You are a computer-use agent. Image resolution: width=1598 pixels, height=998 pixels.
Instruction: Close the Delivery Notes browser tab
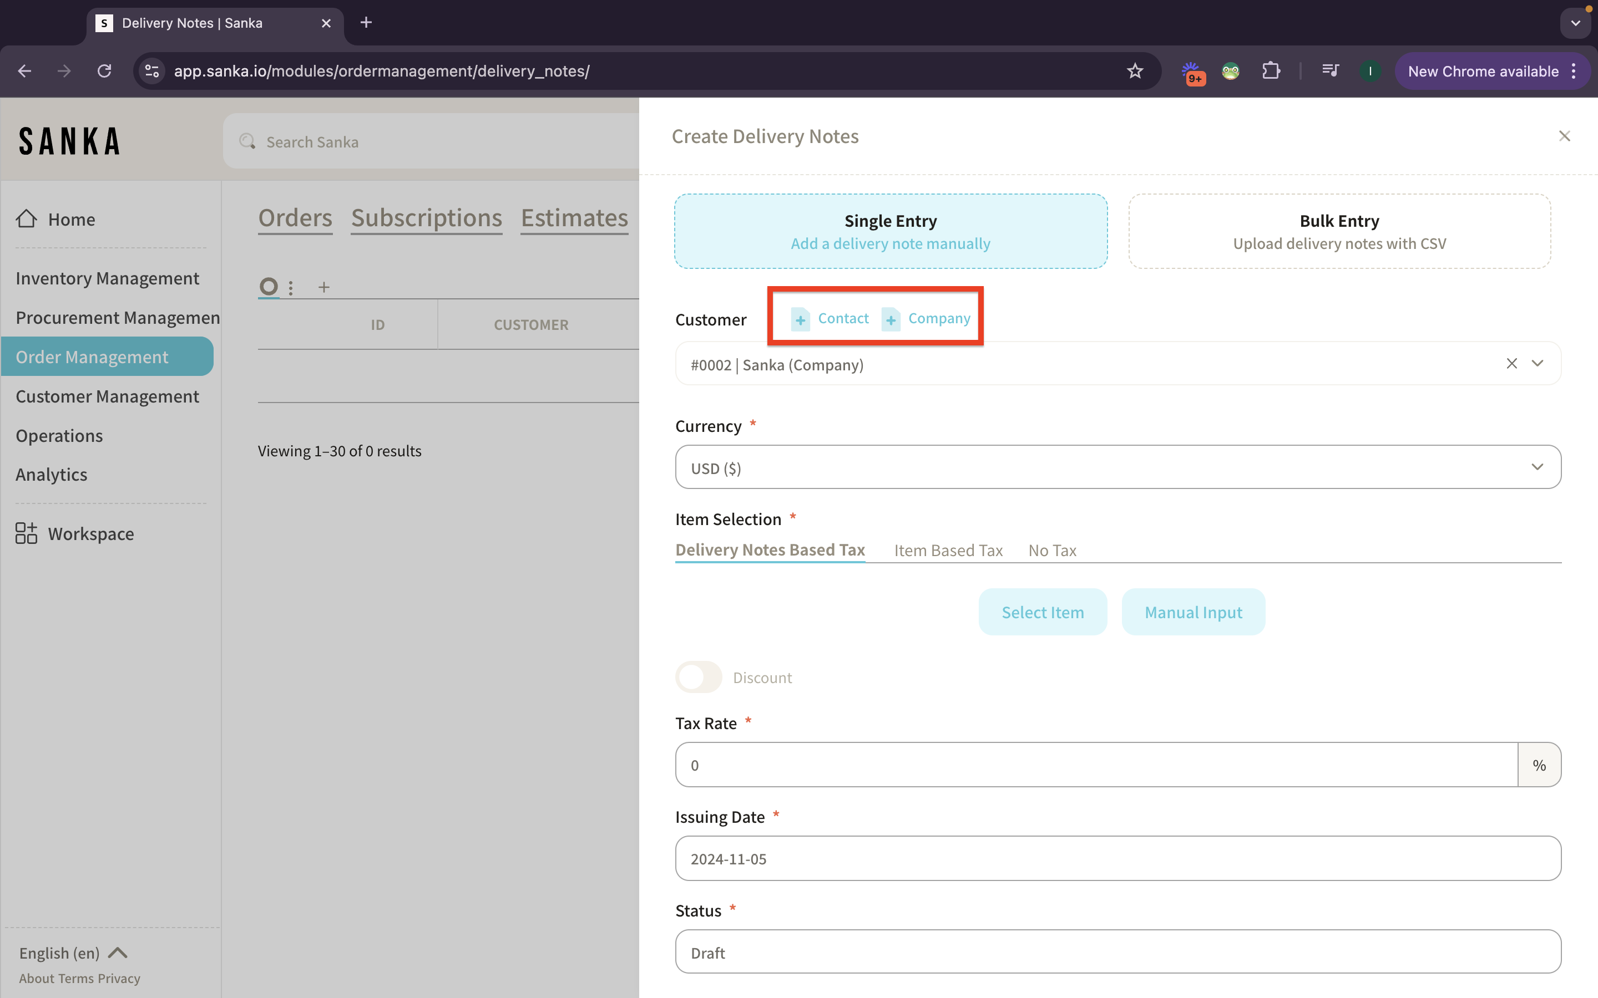click(x=326, y=24)
